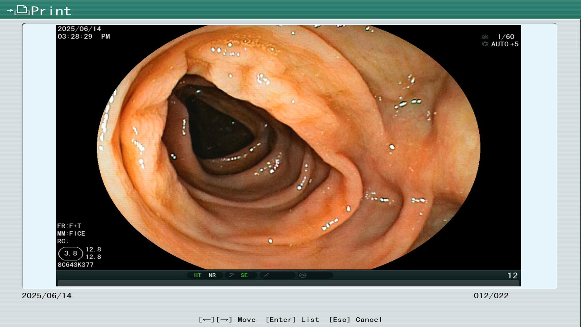Click the 8C643K377 serial number
581x327 pixels.
(x=75, y=265)
